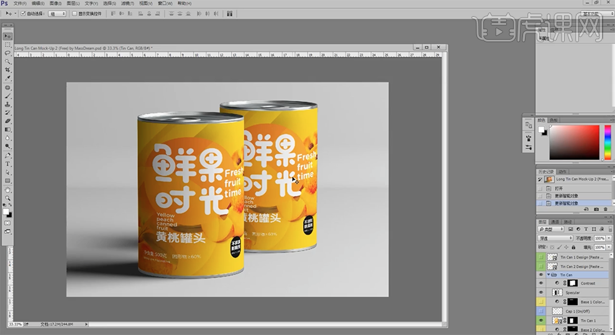Create new snapshot camera icon in History
Viewport: 615px width, 335px height.
coord(596,210)
